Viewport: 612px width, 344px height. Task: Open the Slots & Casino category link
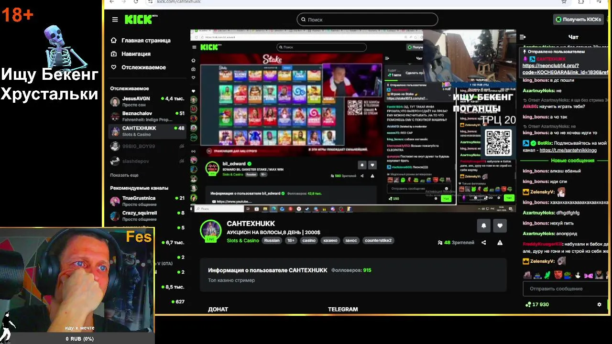point(243,240)
